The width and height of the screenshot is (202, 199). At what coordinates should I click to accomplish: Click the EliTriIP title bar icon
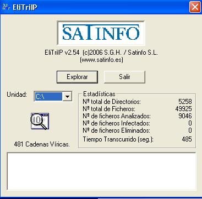pos(6,7)
